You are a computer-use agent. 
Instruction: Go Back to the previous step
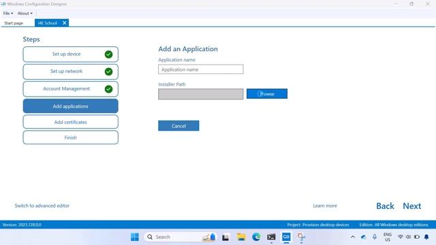coord(385,206)
